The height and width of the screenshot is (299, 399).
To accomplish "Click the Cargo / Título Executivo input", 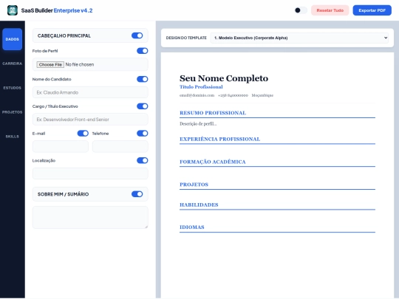I will point(90,120).
